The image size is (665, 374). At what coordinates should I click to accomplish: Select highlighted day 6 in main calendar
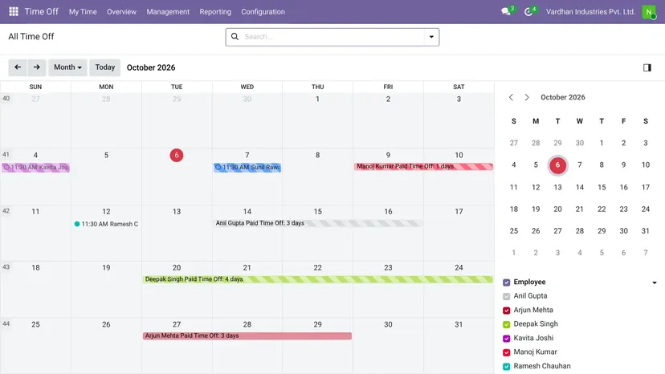(x=177, y=155)
